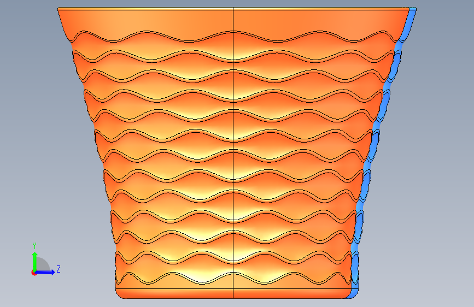Click the green Y axis arrow of the triad
The height and width of the screenshot is (307, 474).
[x=34, y=261]
